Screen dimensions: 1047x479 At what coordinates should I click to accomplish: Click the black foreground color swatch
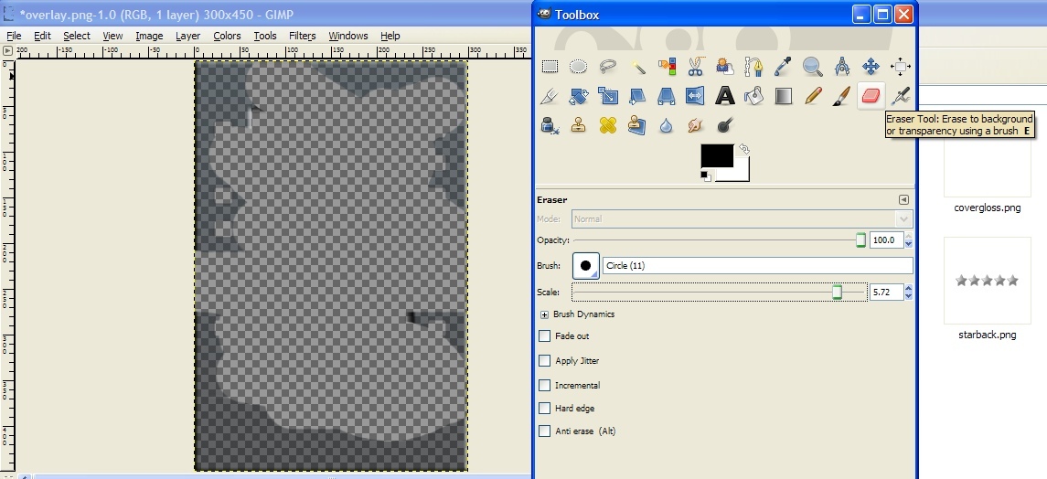717,155
